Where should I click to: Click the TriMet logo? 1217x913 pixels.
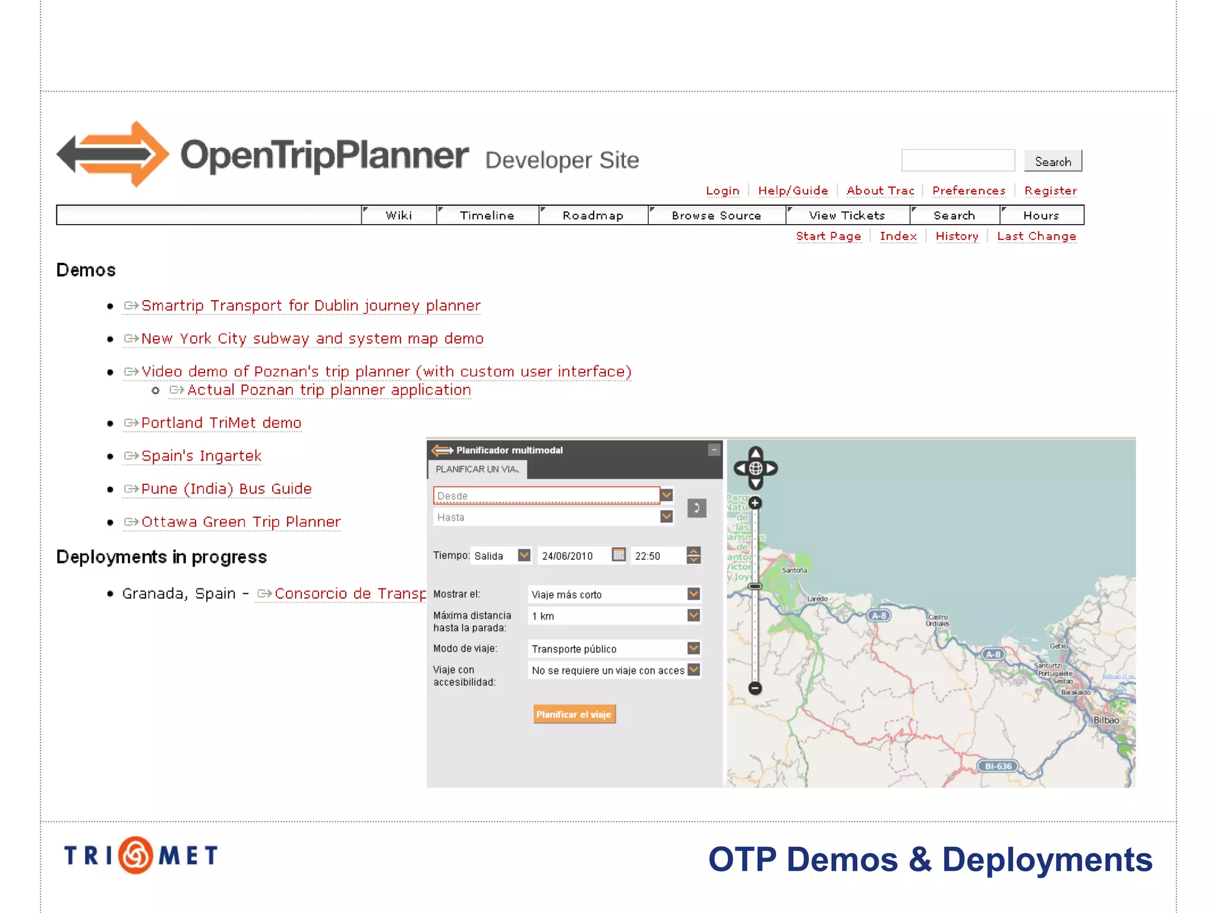click(141, 855)
